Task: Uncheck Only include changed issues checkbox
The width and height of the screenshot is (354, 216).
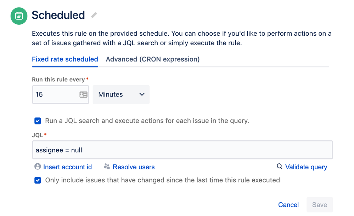Action: [x=38, y=180]
